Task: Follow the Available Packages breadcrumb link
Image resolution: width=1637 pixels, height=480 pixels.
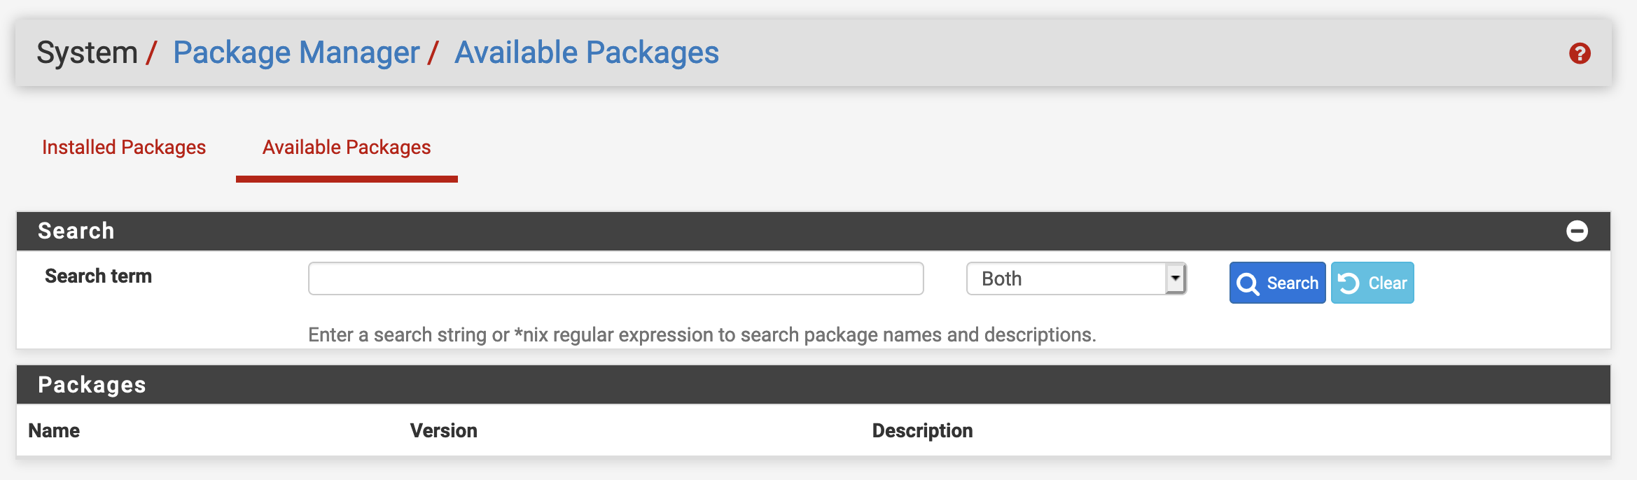Action: pos(587,52)
